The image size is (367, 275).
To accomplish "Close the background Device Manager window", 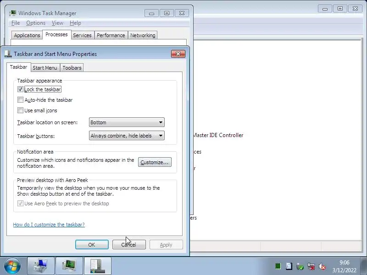I will (x=355, y=9).
